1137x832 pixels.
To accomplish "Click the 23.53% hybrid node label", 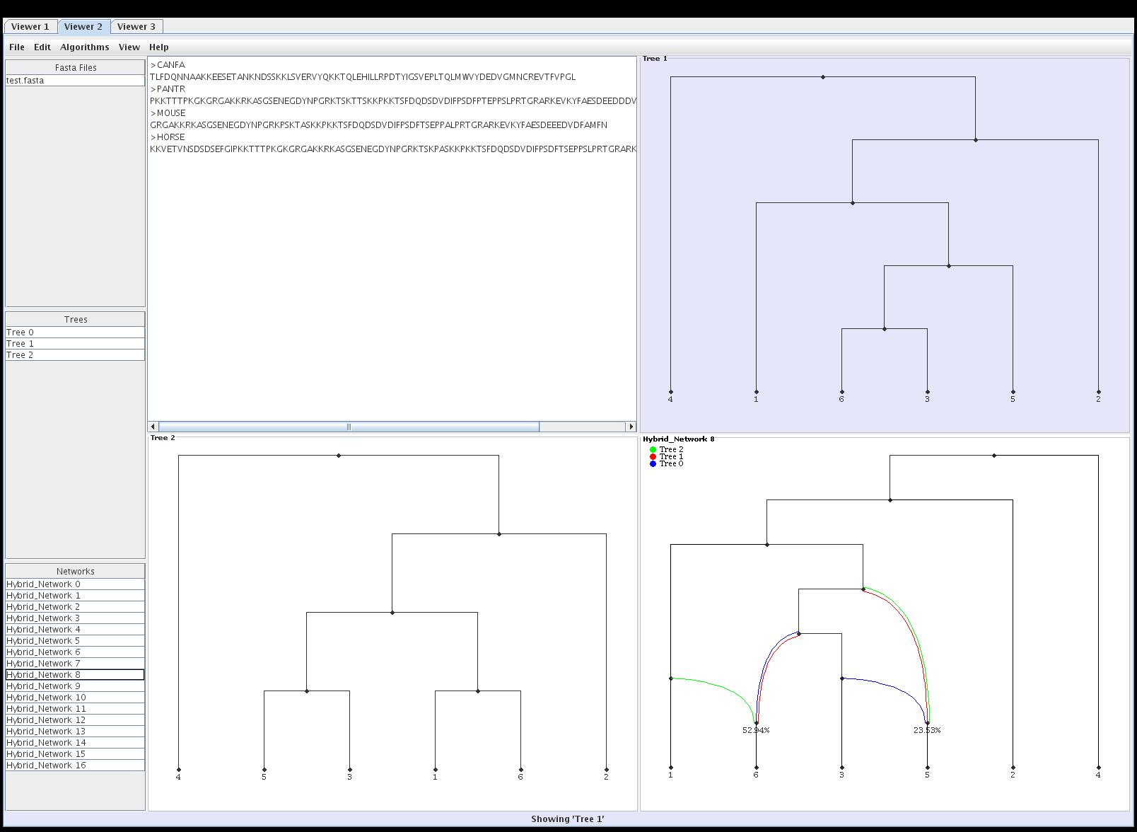I will tap(927, 731).
